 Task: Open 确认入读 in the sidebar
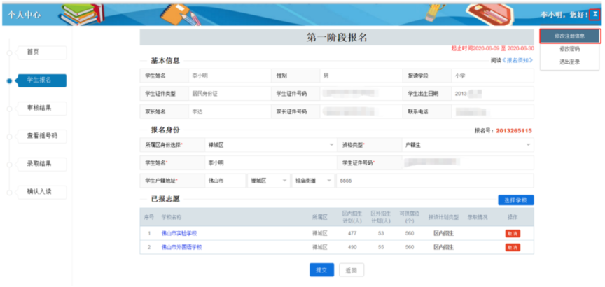click(x=42, y=192)
